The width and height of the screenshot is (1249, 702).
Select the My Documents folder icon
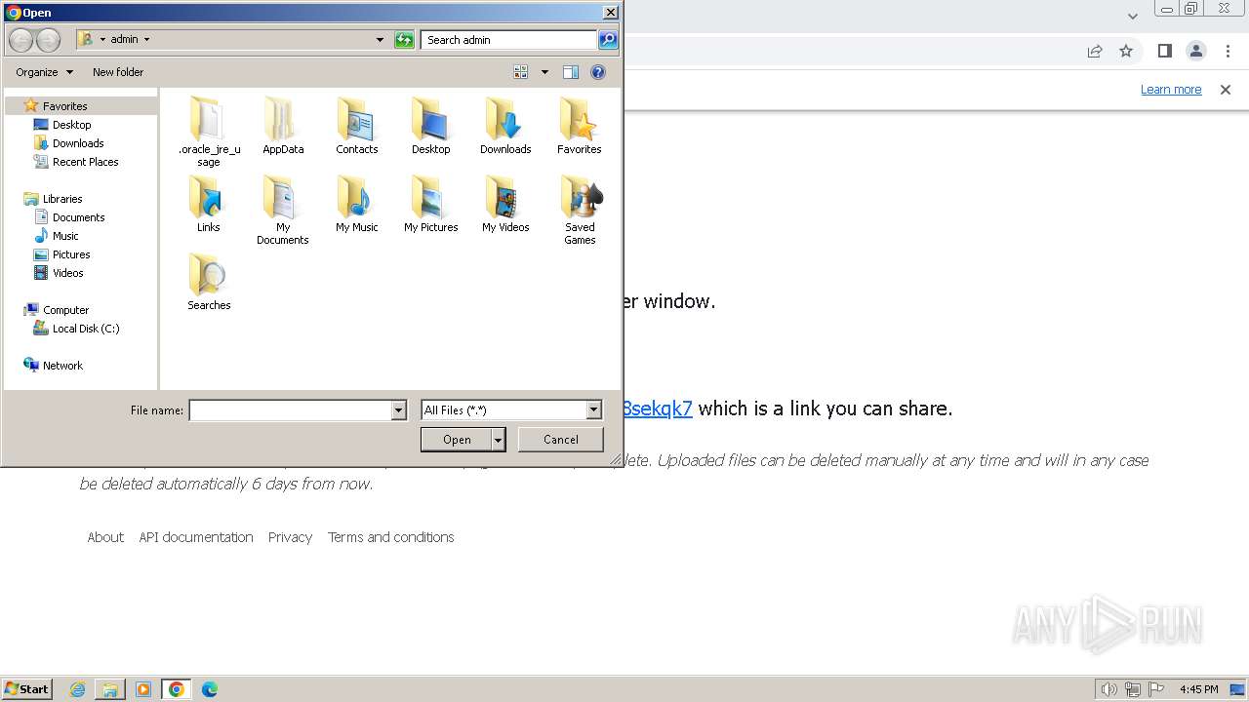coord(283,196)
